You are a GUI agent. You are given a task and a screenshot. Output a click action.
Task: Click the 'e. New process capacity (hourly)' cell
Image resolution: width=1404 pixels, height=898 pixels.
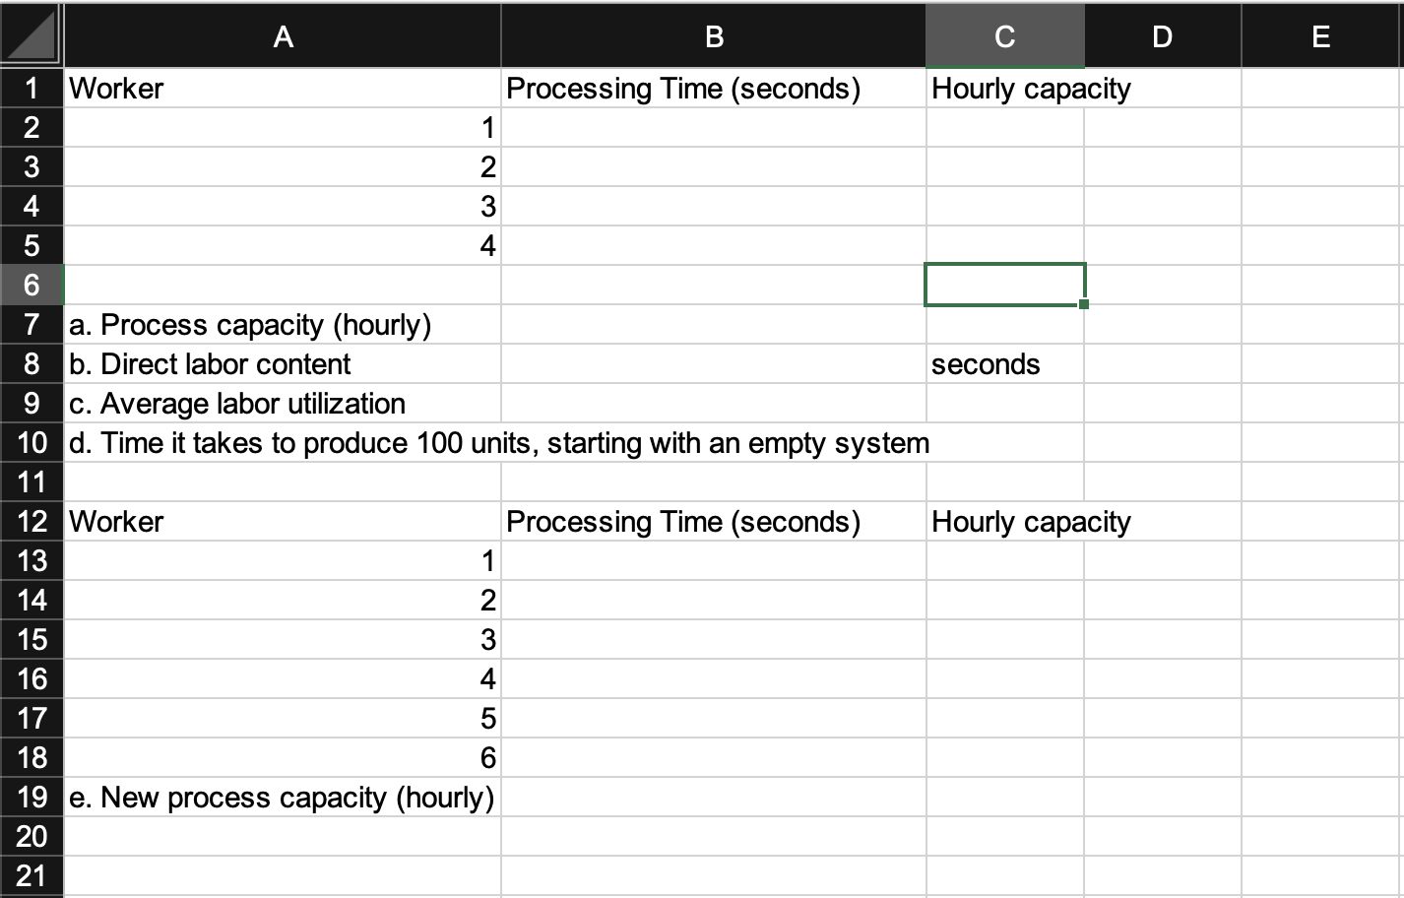click(x=284, y=798)
